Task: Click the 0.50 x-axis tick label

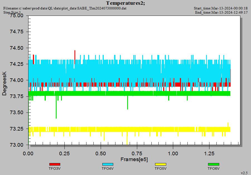Action: click(x=101, y=154)
